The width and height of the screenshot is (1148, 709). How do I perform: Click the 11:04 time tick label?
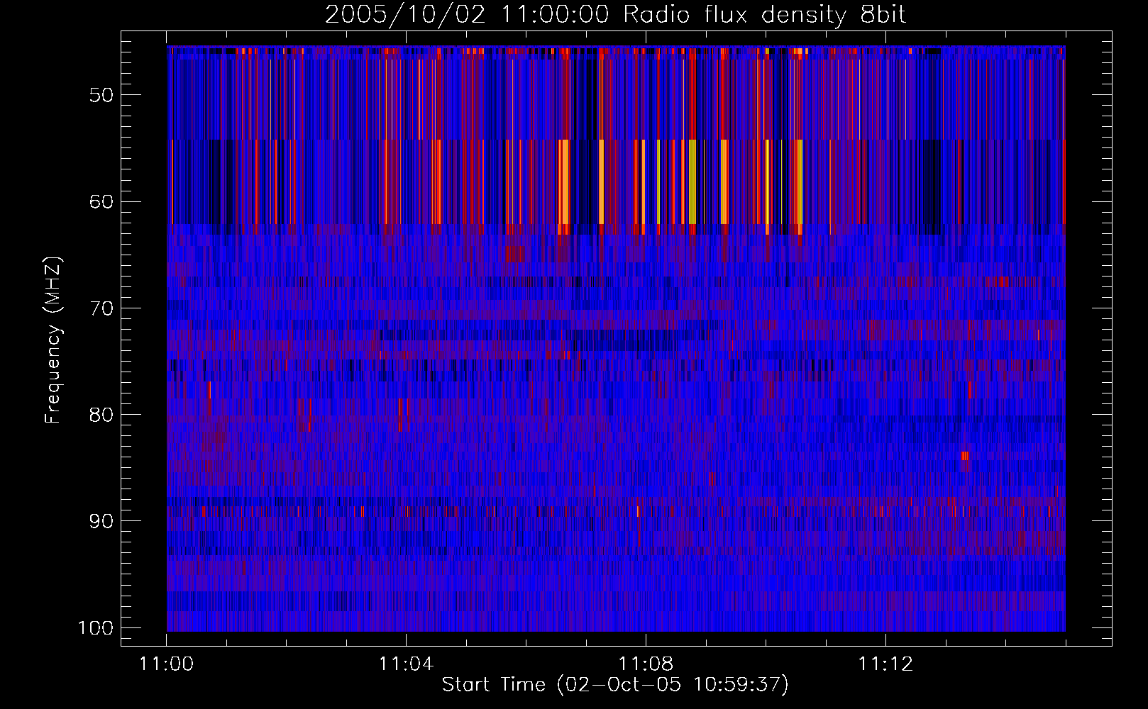406,664
